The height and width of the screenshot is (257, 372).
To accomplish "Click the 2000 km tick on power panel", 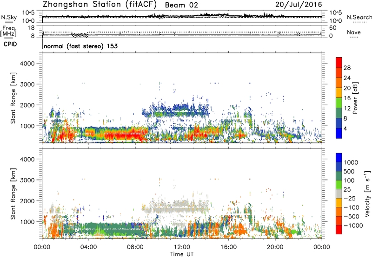I will pos(27,105).
